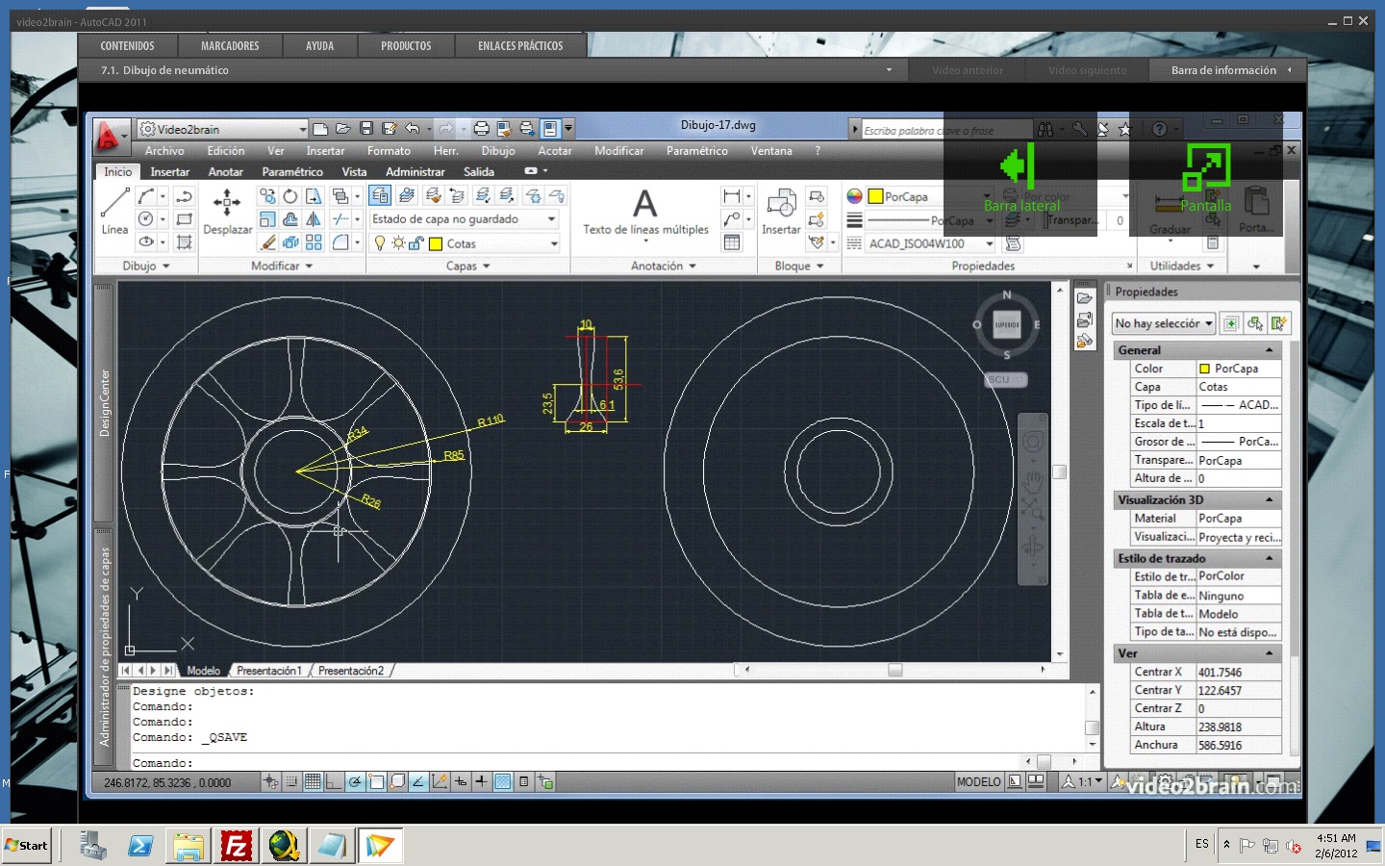
Task: Switch to the Vista ribbon tab
Action: pos(354,171)
